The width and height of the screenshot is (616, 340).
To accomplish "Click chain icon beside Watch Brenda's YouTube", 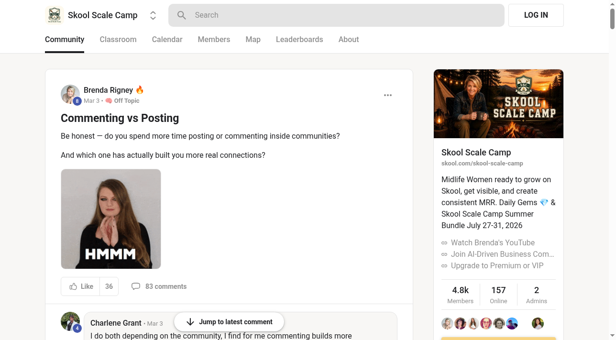I will pos(444,243).
